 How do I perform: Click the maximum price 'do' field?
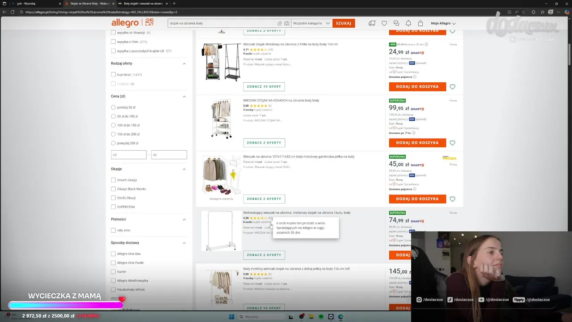pyautogui.click(x=169, y=155)
